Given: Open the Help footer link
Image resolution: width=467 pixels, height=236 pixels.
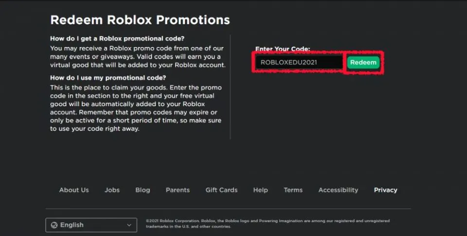Looking at the screenshot, I should coord(260,190).
